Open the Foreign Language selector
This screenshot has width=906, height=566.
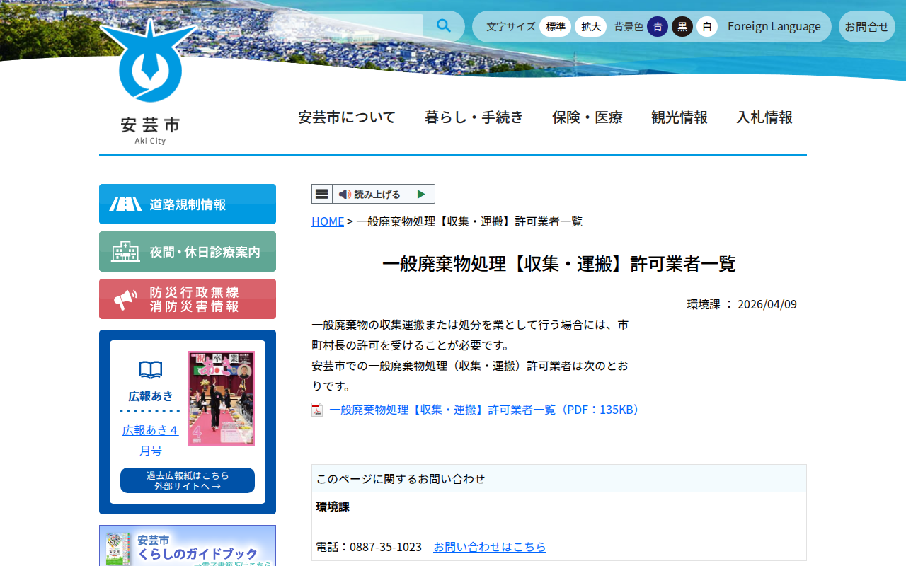(774, 27)
